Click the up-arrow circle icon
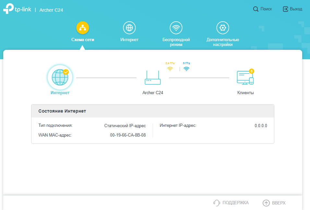The height and width of the screenshot is (210, 310). point(266,203)
